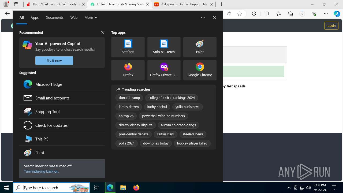The width and height of the screenshot is (343, 193).
Task: Open network icon in system tray
Action: 302,188
